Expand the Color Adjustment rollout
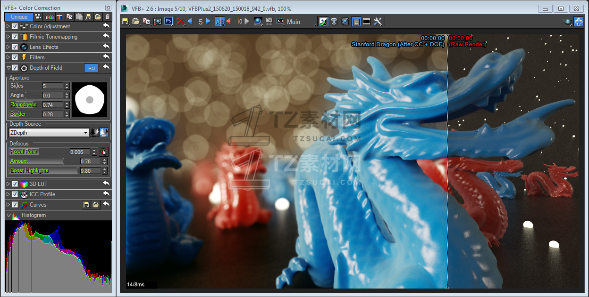This screenshot has height=297, width=589. [8, 26]
